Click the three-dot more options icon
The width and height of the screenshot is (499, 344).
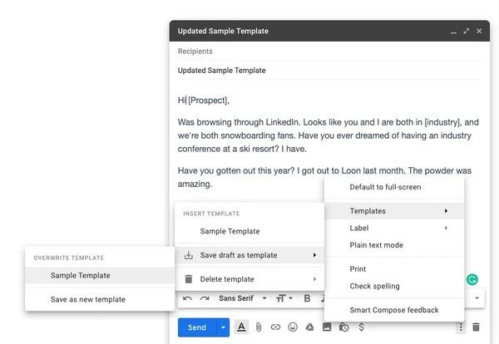click(461, 327)
